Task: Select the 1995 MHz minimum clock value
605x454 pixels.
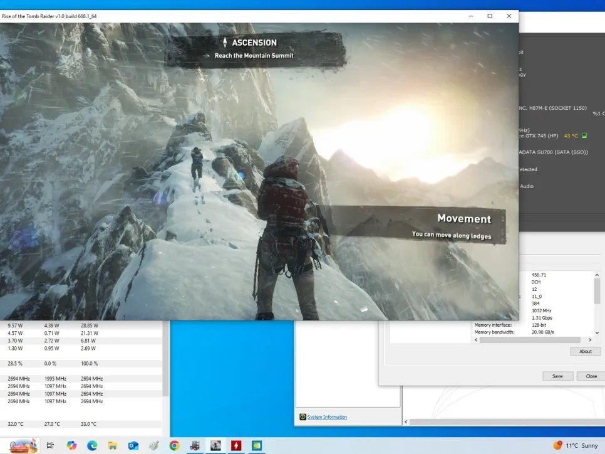Action: tap(55, 379)
